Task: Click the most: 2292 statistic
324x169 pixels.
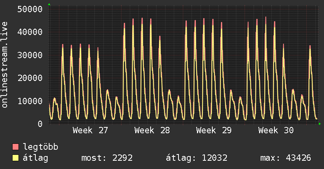Action: click(107, 158)
